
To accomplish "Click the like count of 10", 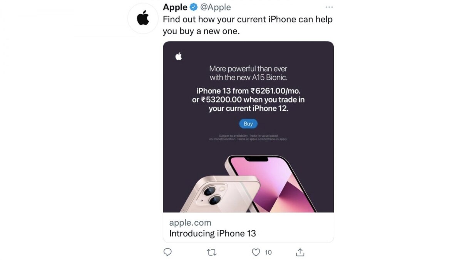I will (268, 252).
